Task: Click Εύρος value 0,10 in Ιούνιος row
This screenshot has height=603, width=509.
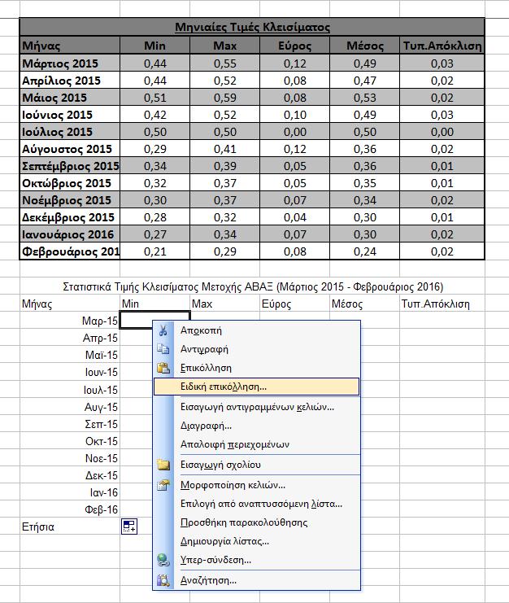Action: point(294,115)
